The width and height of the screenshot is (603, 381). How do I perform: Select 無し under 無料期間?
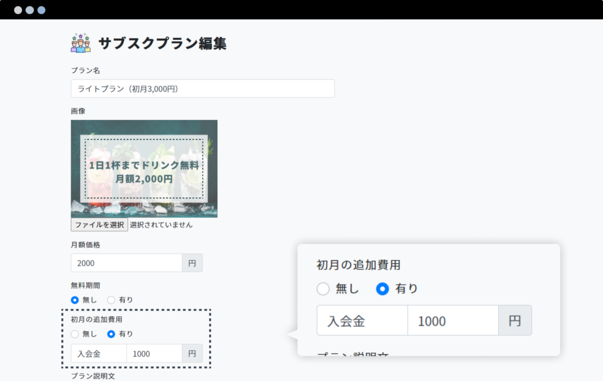point(75,300)
